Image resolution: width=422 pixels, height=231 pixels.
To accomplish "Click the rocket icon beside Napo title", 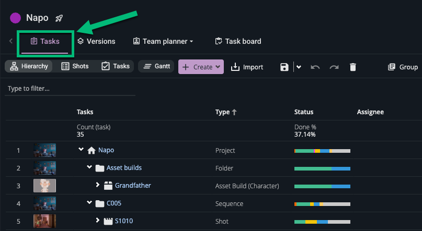I will point(59,18).
